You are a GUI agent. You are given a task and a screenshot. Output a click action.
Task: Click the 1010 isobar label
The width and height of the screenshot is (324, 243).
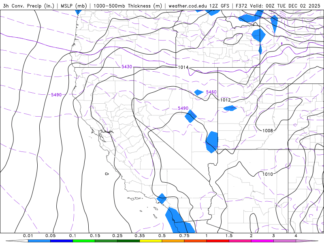click(x=268, y=174)
